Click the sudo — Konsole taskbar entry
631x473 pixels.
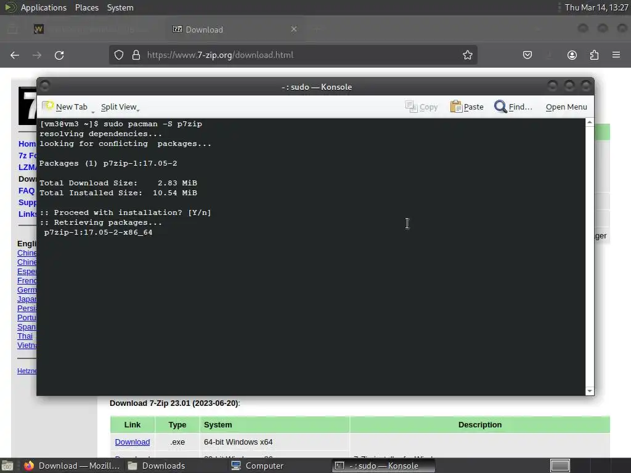click(383, 466)
